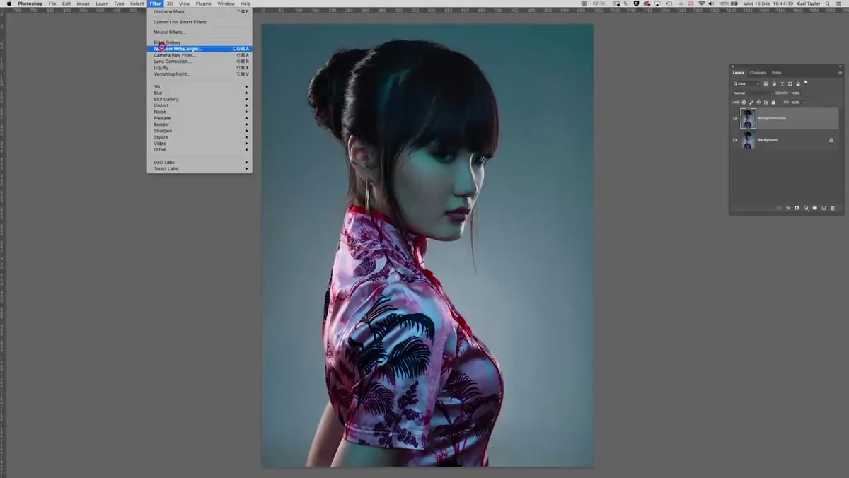Open the Normal blend mode dropdown

pyautogui.click(x=753, y=93)
